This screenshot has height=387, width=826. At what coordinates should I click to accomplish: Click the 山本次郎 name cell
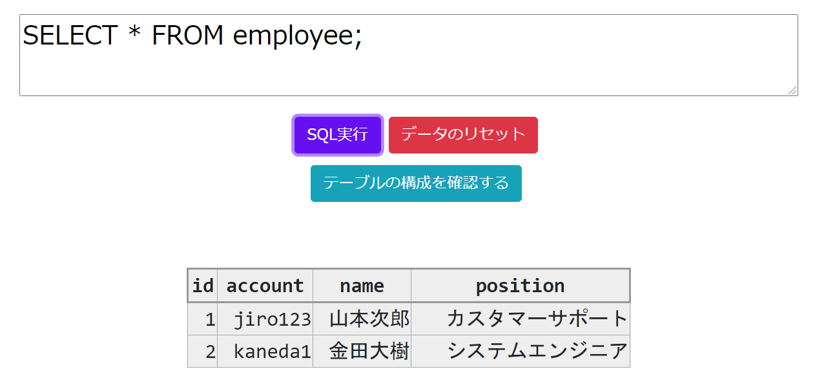coord(362,319)
